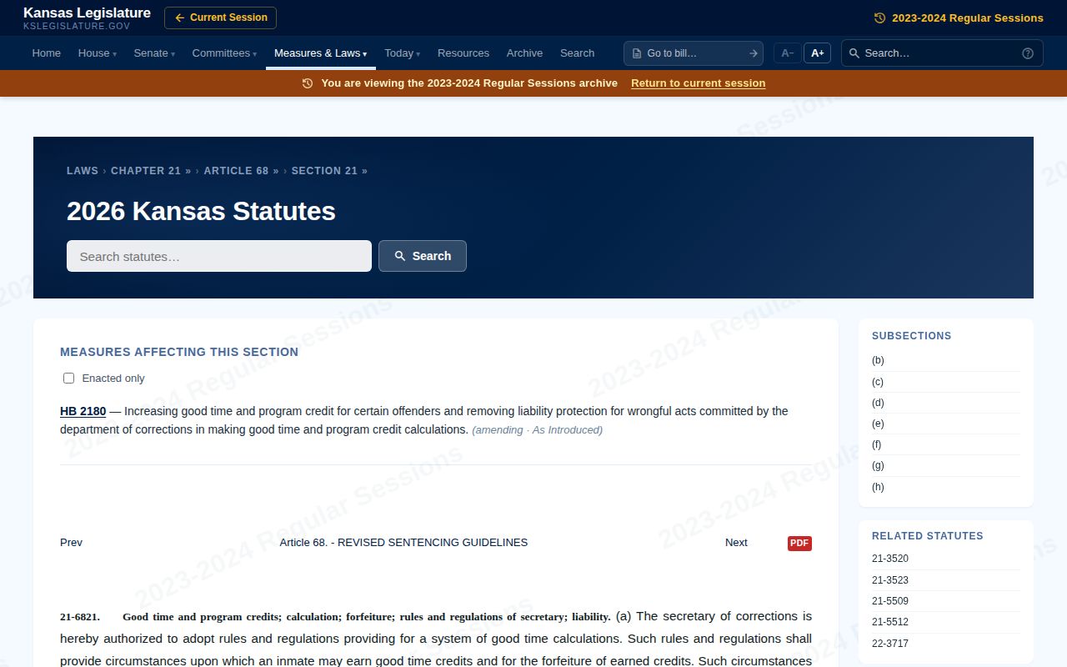Open related statute 21-3520
Viewport: 1067px width, 667px height.
(x=890, y=559)
